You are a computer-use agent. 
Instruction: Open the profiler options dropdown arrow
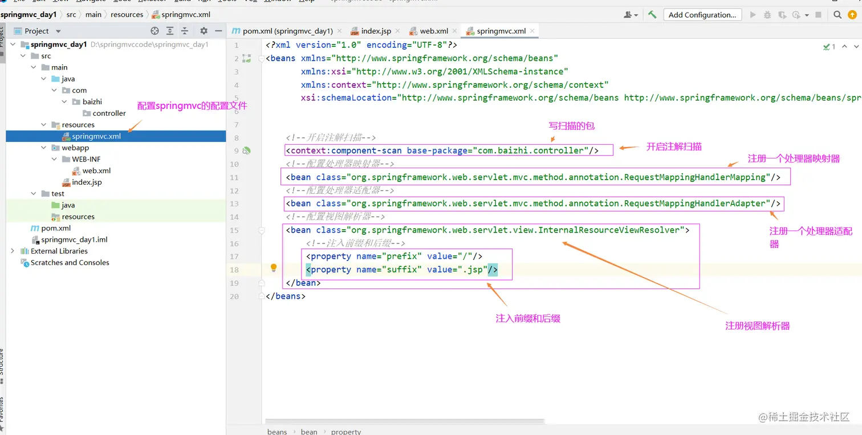(807, 15)
